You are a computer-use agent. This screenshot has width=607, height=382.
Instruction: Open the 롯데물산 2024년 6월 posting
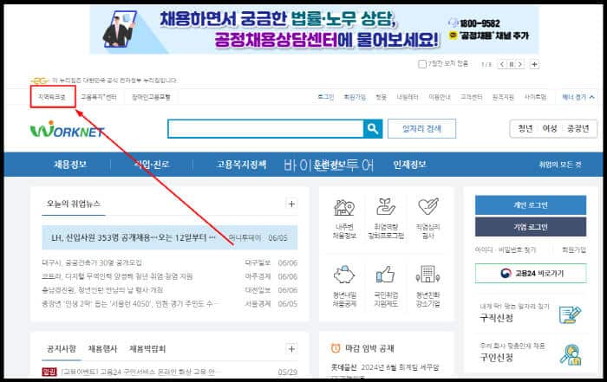(385, 367)
